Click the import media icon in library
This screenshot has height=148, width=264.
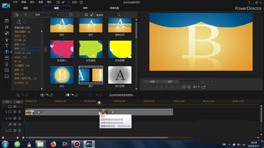[16, 15]
